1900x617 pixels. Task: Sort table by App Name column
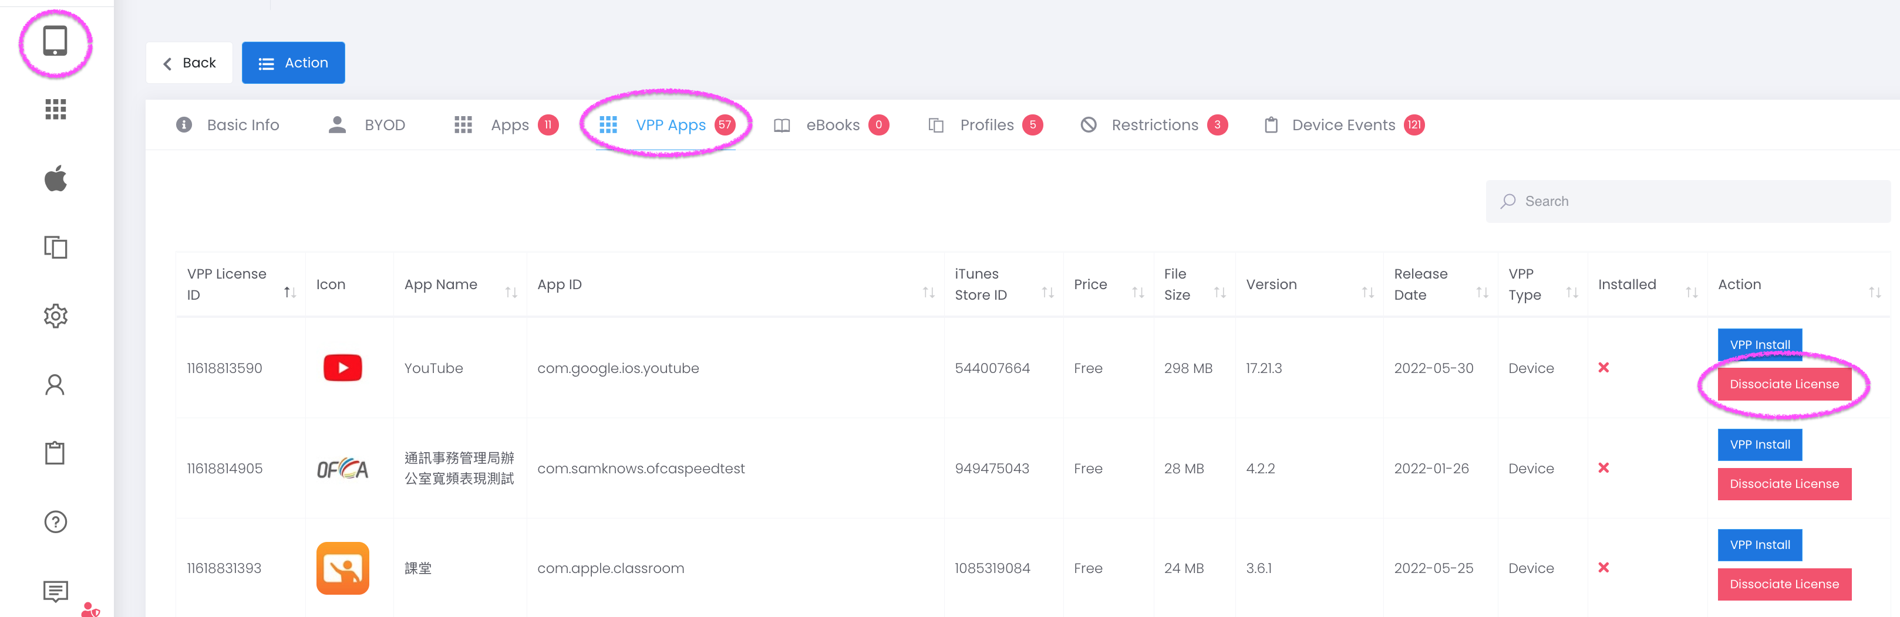510,293
